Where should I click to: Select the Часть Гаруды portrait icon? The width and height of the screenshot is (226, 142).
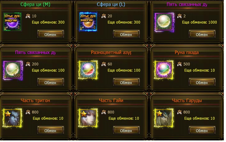[164, 118]
